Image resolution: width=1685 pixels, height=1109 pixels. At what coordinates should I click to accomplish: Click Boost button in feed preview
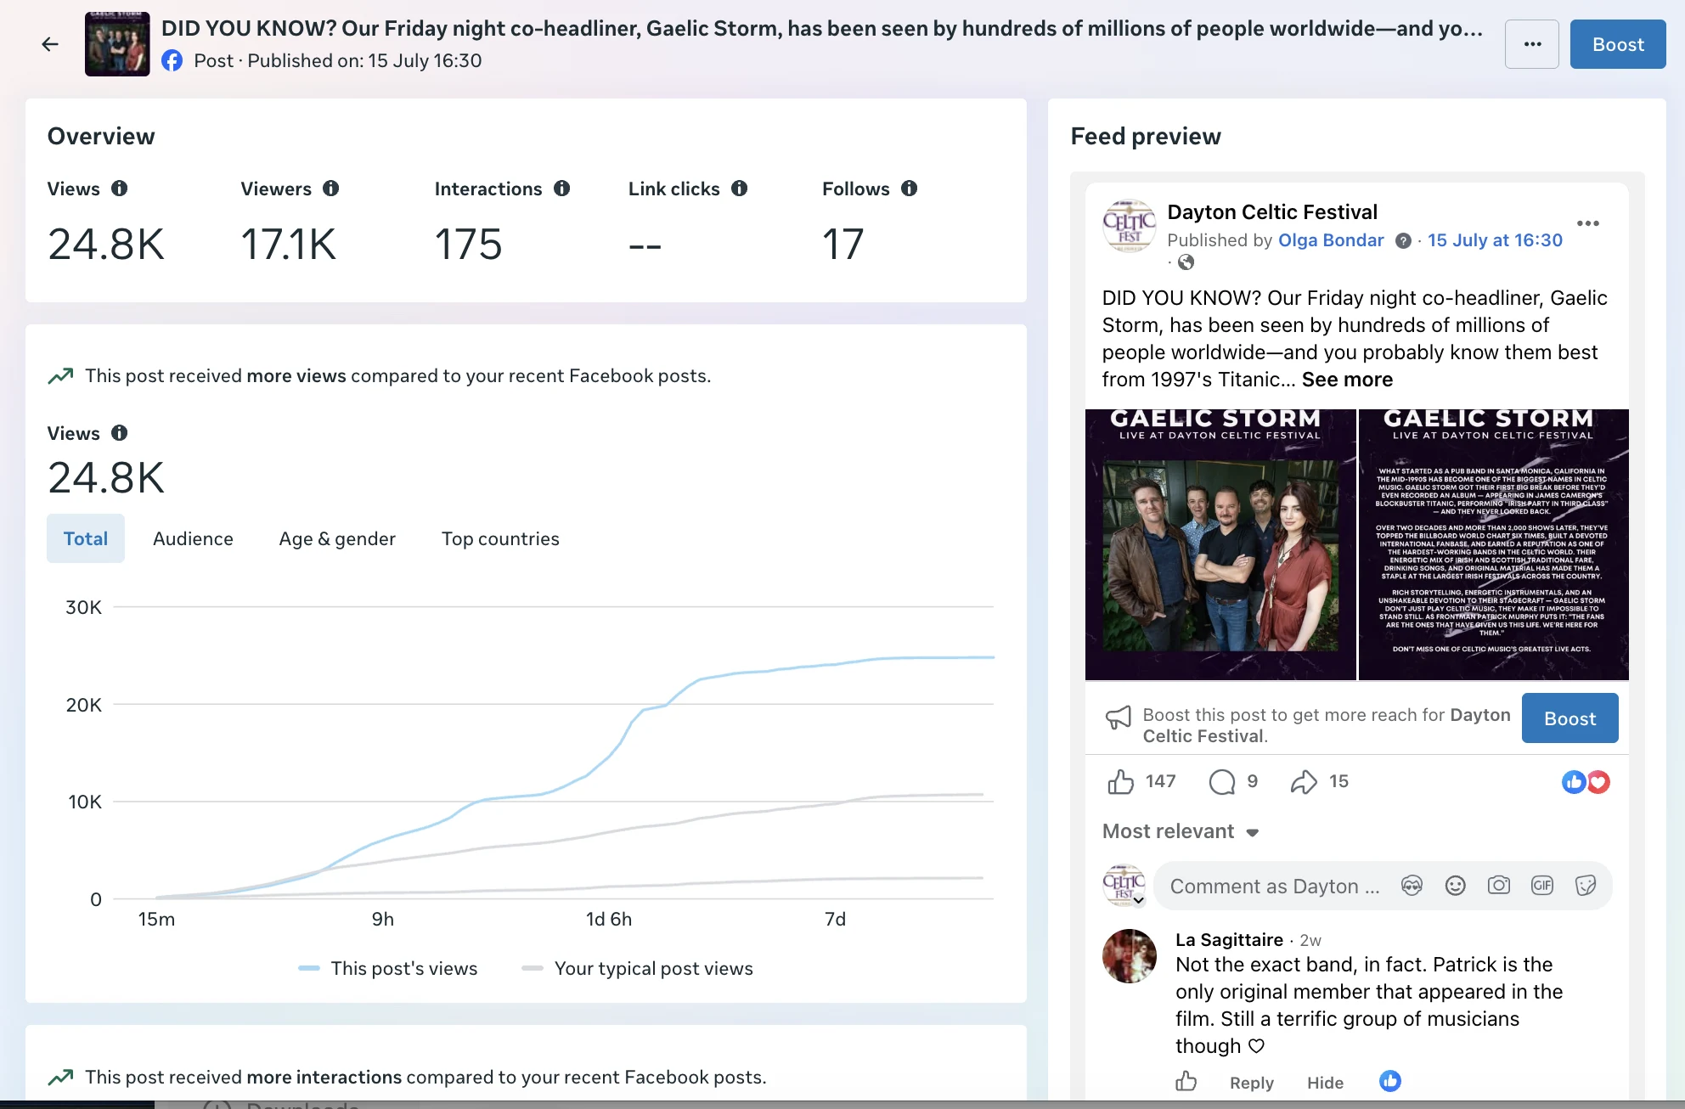coord(1569,718)
